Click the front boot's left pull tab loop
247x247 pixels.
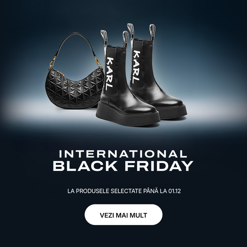(104, 38)
